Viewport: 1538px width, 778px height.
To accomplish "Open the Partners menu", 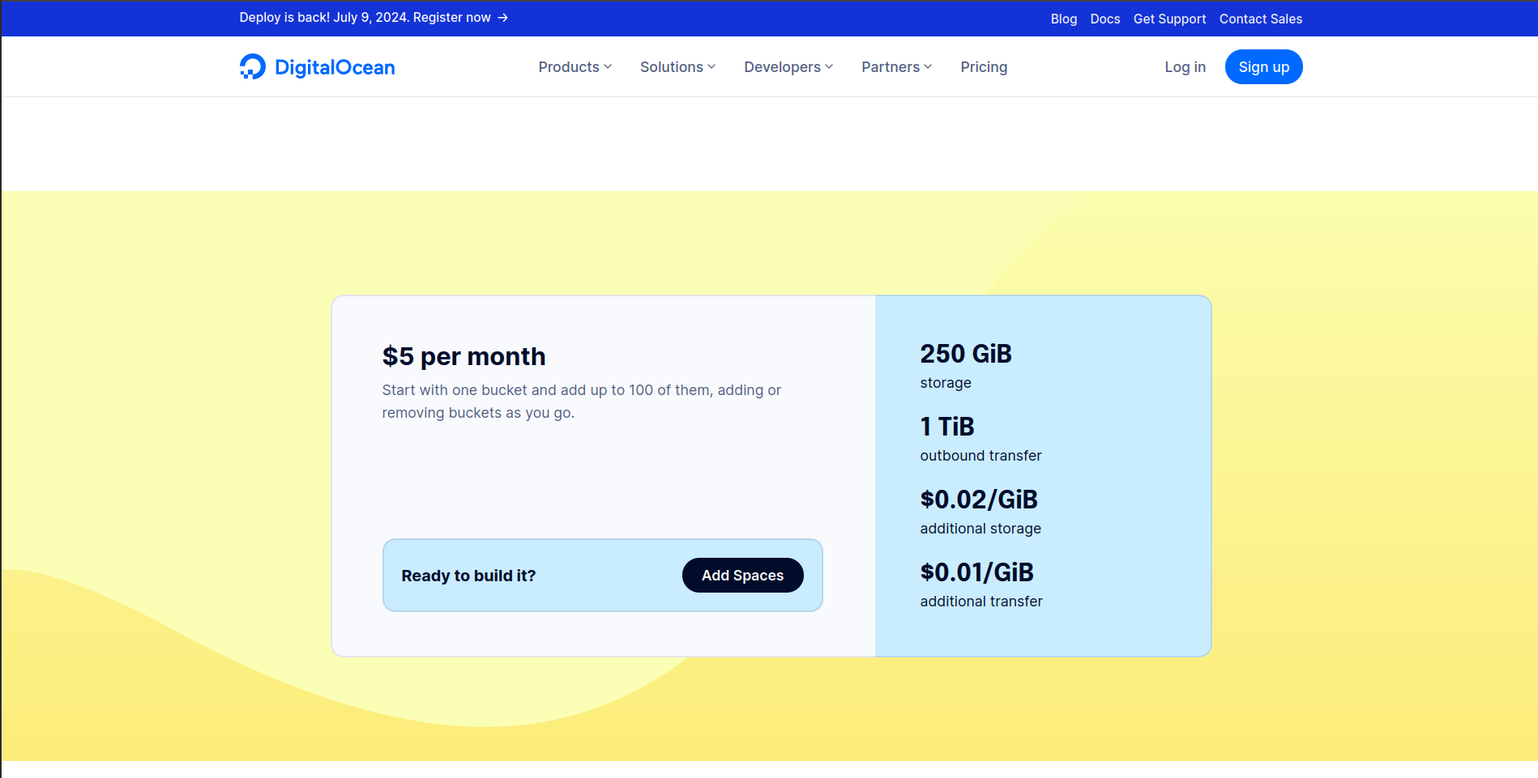I will point(891,67).
